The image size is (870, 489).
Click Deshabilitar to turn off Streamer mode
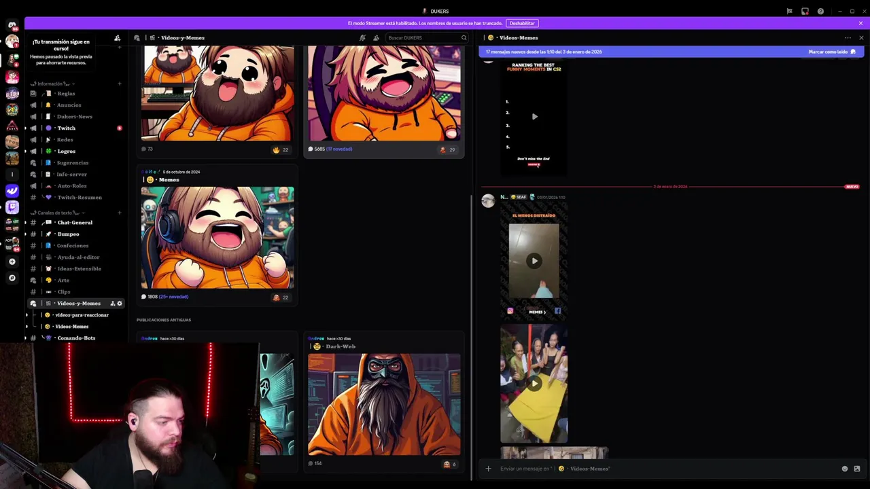point(522,23)
